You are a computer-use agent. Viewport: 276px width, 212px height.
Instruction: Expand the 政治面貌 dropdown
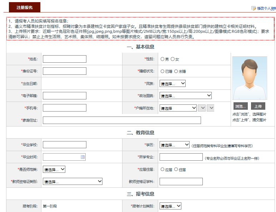(x=185, y=96)
